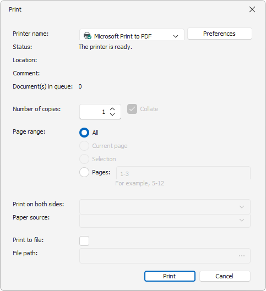This screenshot has height=291, width=266.
Task: Toggle the Collate checkbox
Action: [132, 109]
